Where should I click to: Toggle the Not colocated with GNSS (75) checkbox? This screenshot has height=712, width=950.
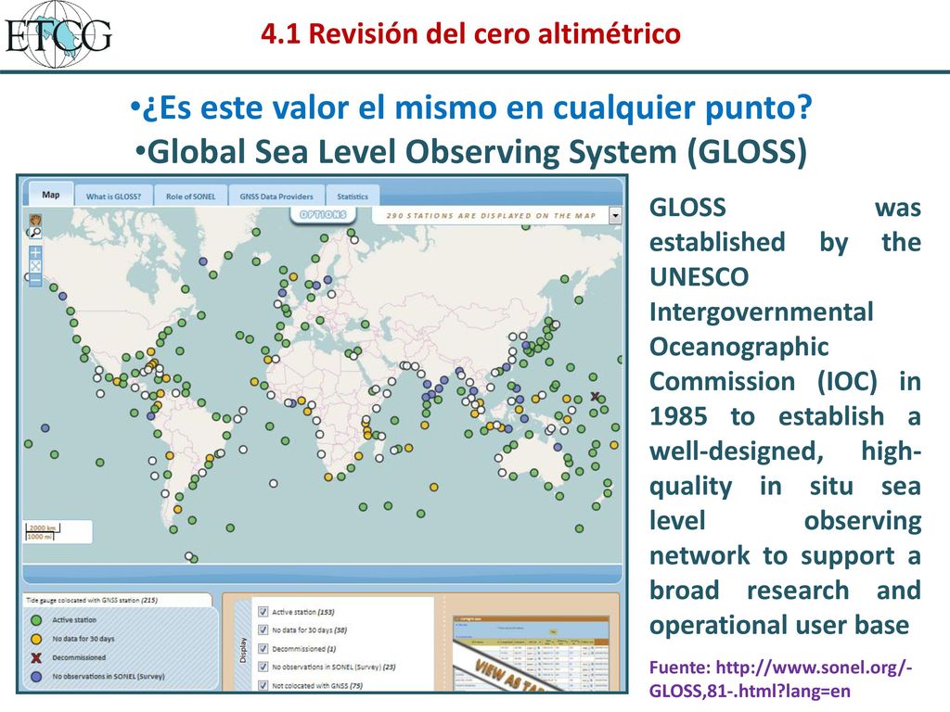[x=263, y=685]
